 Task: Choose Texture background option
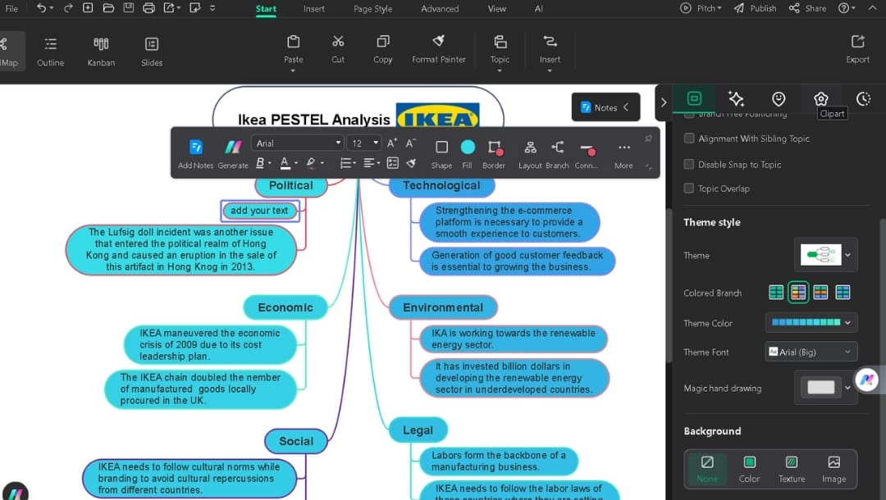click(x=792, y=469)
